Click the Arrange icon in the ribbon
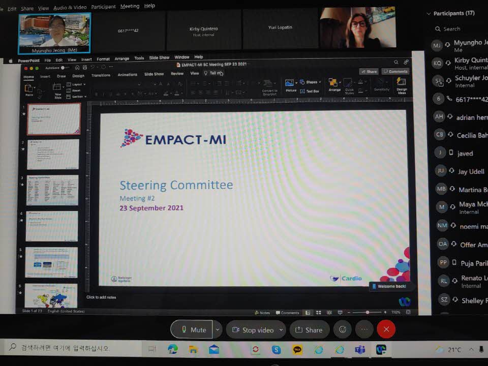 tap(334, 84)
